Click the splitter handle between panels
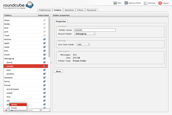The image size is (172, 115). coord(51,63)
